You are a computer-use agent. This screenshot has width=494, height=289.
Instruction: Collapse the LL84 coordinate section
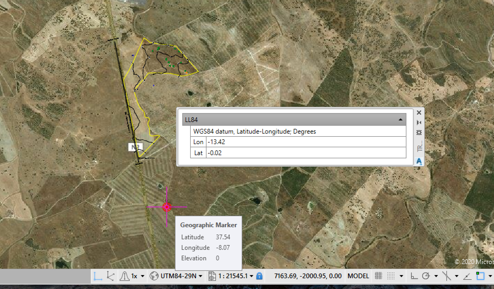(401, 120)
